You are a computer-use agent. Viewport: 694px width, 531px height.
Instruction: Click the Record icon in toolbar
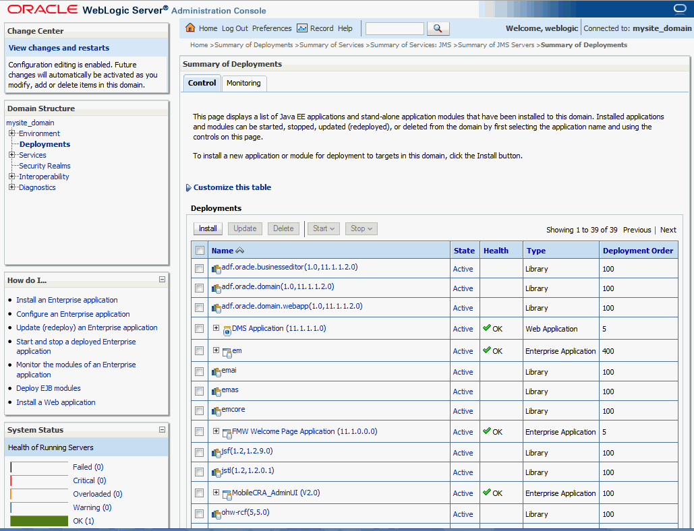pos(302,28)
